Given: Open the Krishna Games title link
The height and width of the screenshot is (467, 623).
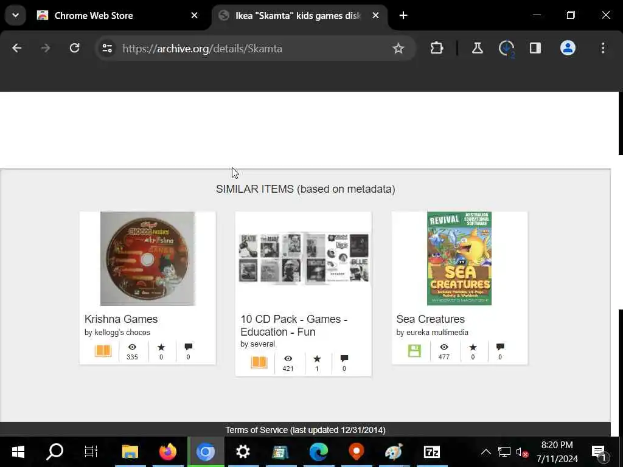Looking at the screenshot, I should pos(121,319).
